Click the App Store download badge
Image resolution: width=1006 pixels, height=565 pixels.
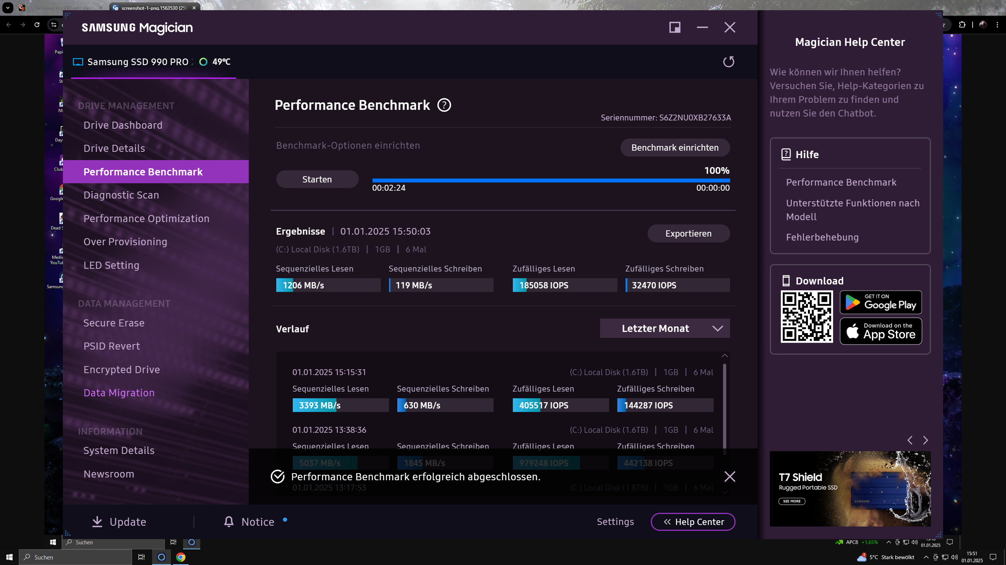coord(881,331)
